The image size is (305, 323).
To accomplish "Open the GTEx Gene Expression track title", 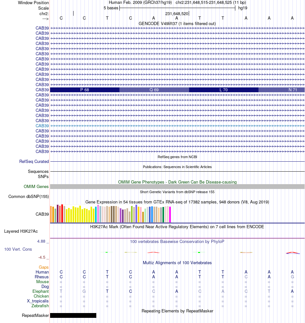I will coord(177,202).
